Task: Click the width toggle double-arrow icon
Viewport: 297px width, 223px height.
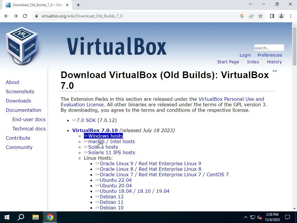Action: click(275, 71)
